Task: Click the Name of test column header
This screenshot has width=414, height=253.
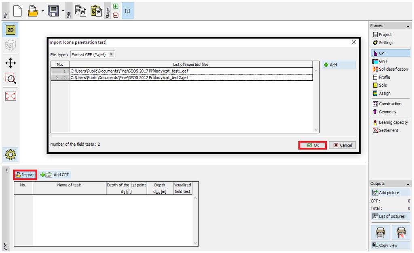Action: pos(70,188)
